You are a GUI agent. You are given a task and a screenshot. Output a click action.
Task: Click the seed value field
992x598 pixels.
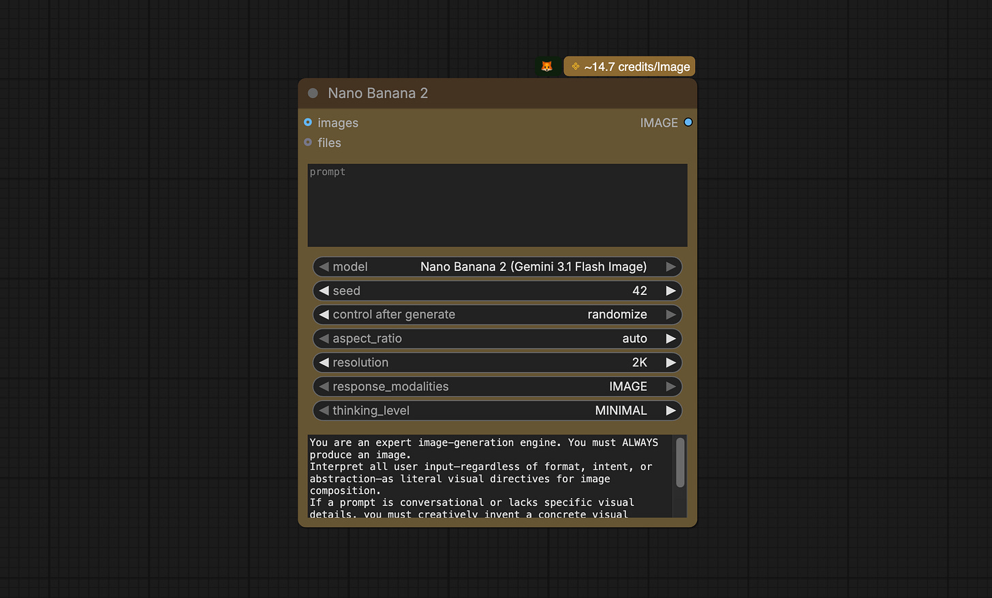(497, 291)
